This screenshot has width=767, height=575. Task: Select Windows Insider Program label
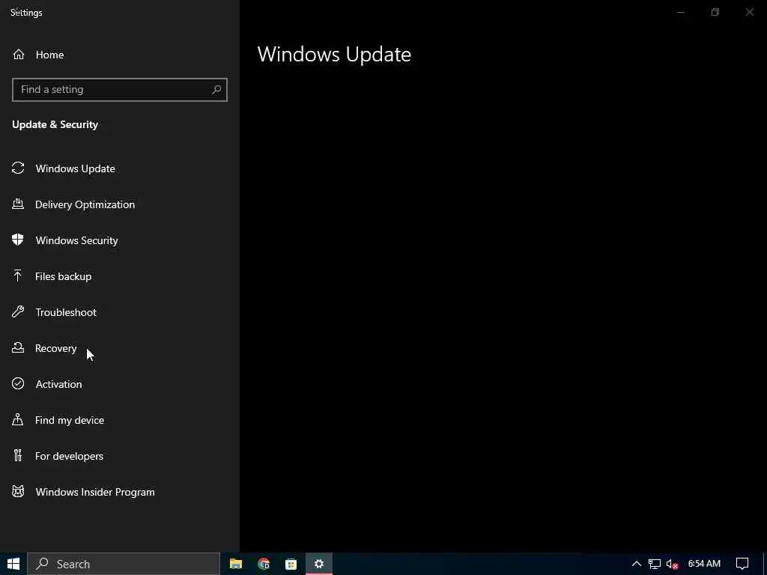(95, 492)
